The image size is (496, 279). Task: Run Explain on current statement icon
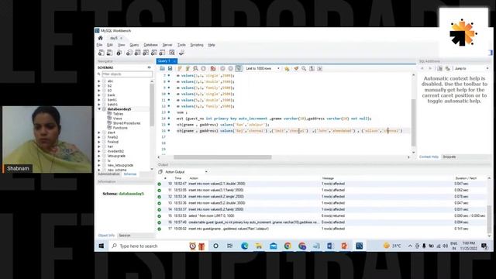pyautogui.click(x=195, y=69)
